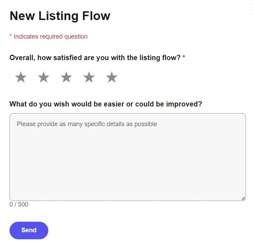Choose the third star for satisfaction
Viewport: 253px width, 247px height.
click(66, 77)
